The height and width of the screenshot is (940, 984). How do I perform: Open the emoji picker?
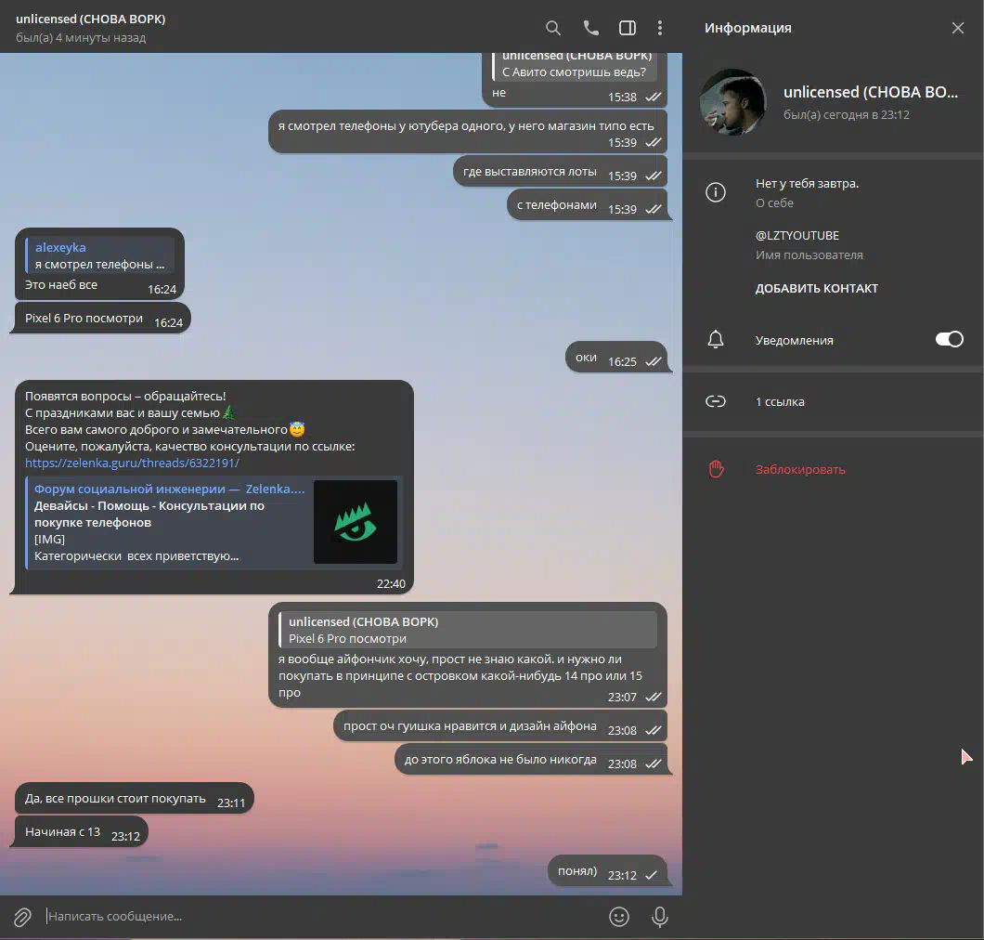tap(619, 917)
